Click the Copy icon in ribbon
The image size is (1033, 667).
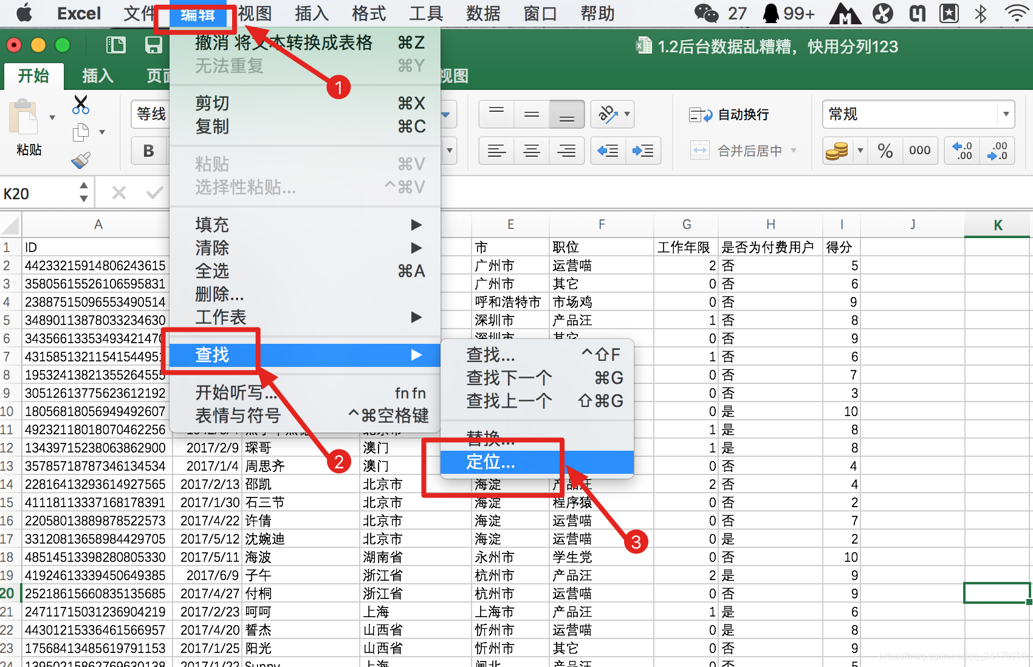(x=81, y=132)
